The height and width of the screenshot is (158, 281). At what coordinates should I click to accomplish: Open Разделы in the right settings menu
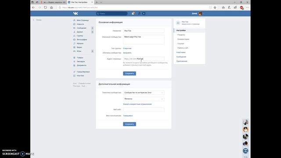pos(181,35)
